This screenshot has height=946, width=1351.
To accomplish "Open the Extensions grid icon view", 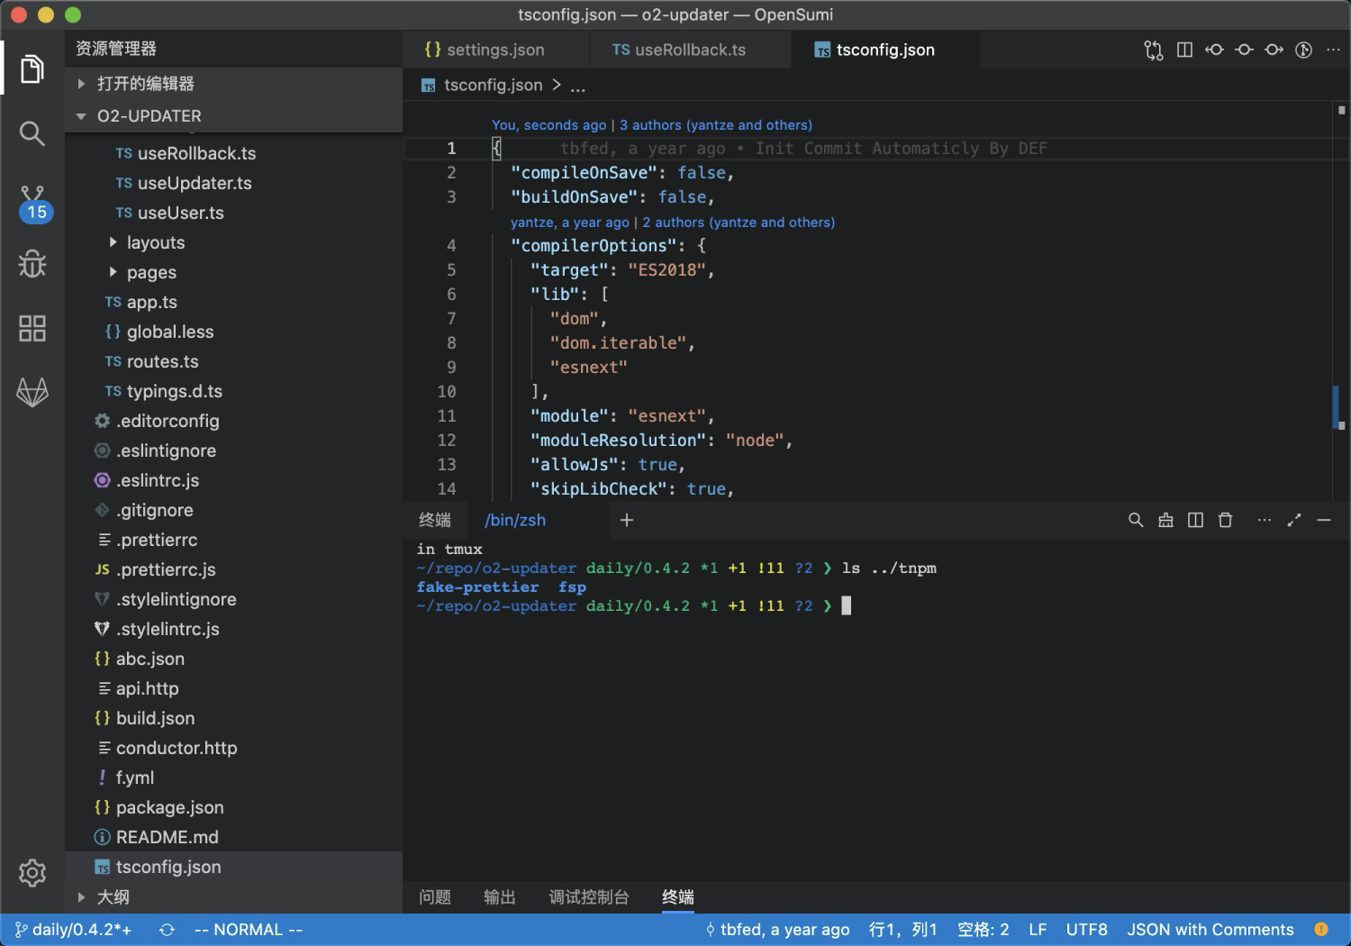I will (x=32, y=328).
